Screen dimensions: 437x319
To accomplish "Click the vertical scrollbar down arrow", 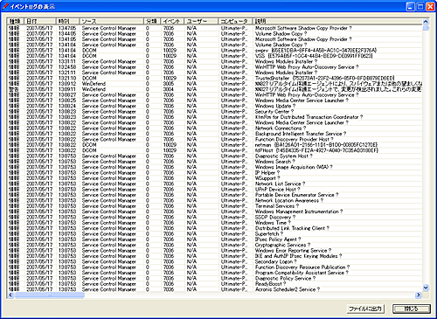I will click(x=426, y=288).
